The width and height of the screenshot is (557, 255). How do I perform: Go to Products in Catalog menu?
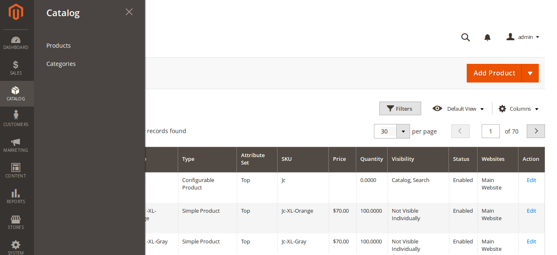point(58,46)
